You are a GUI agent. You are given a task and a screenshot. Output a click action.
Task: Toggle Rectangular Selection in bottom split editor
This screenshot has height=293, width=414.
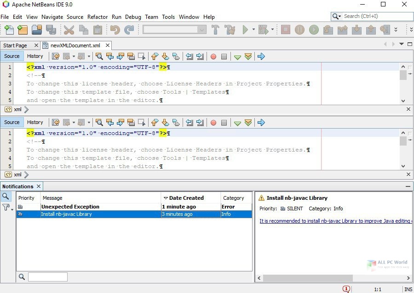pyautogui.click(x=142, y=122)
